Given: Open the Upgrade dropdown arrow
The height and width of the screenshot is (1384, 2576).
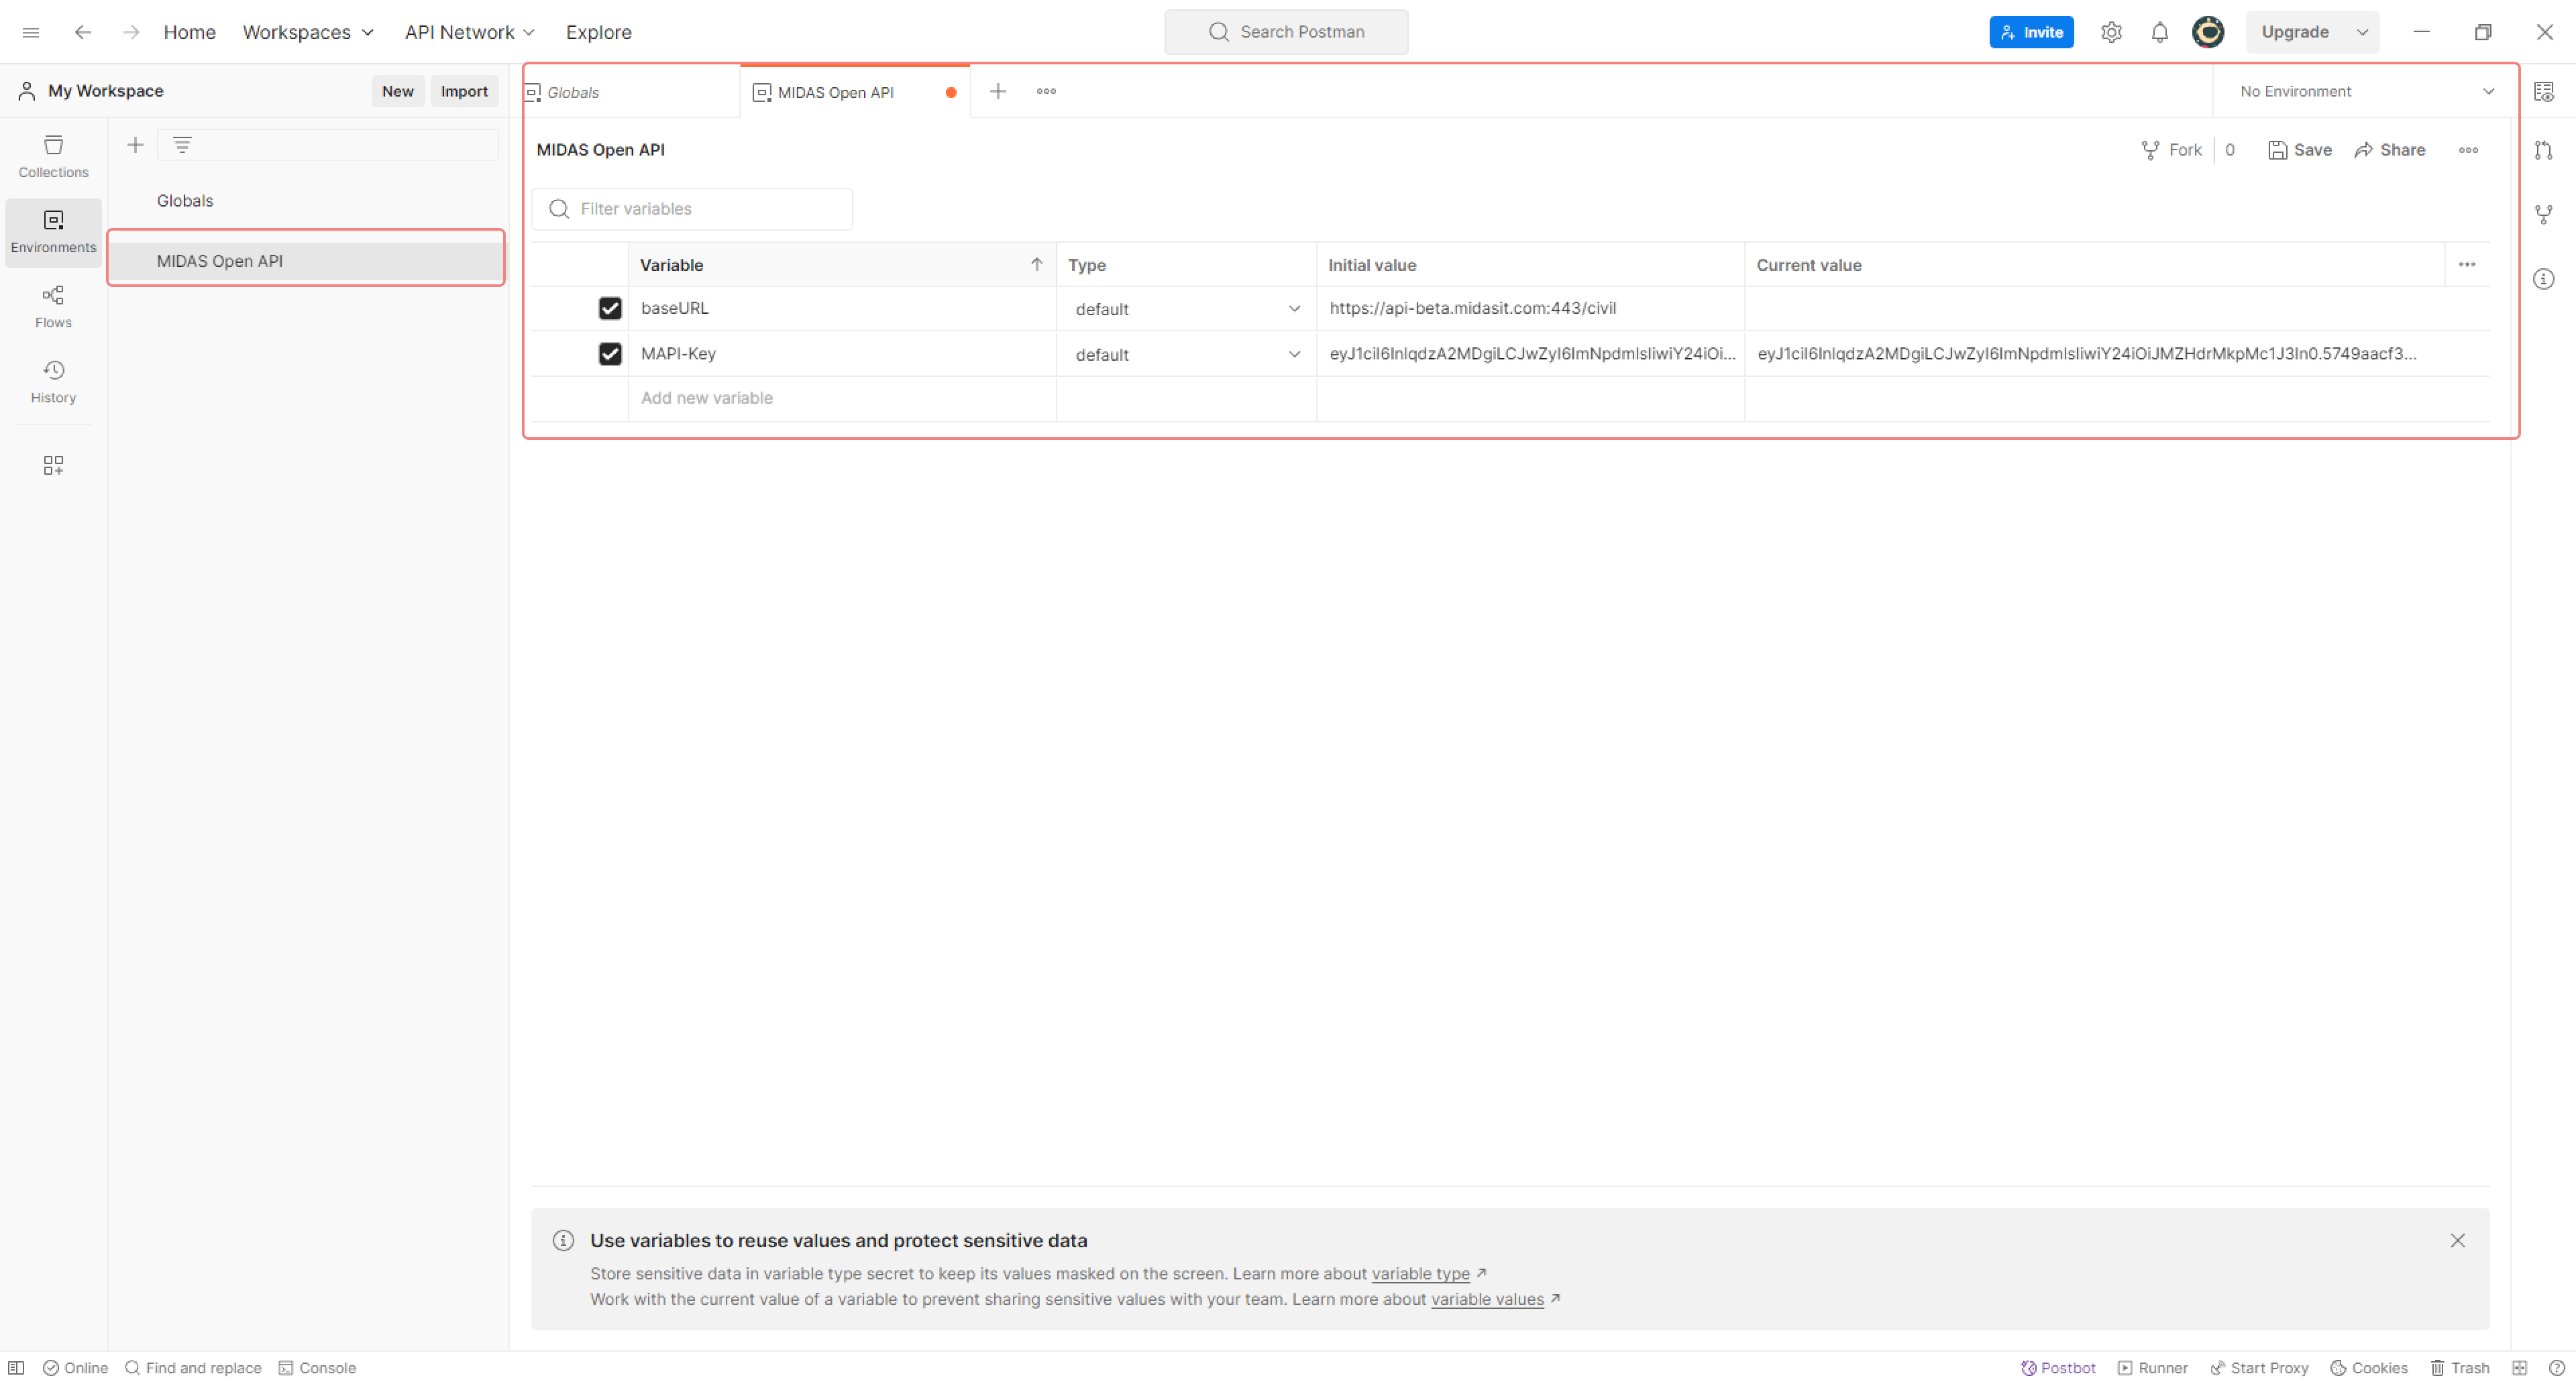Looking at the screenshot, I should [x=2362, y=32].
